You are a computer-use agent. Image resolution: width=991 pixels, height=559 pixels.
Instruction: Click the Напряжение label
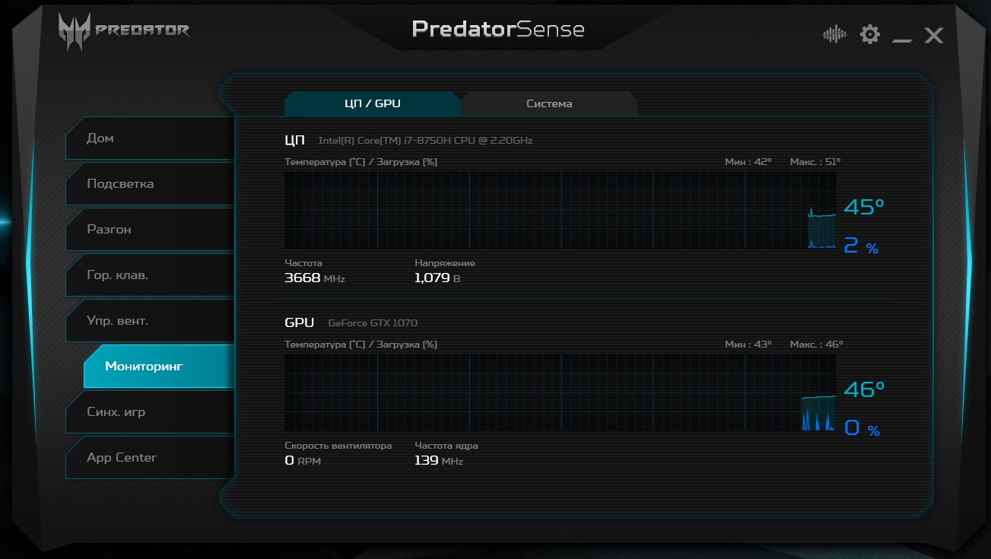[445, 263]
